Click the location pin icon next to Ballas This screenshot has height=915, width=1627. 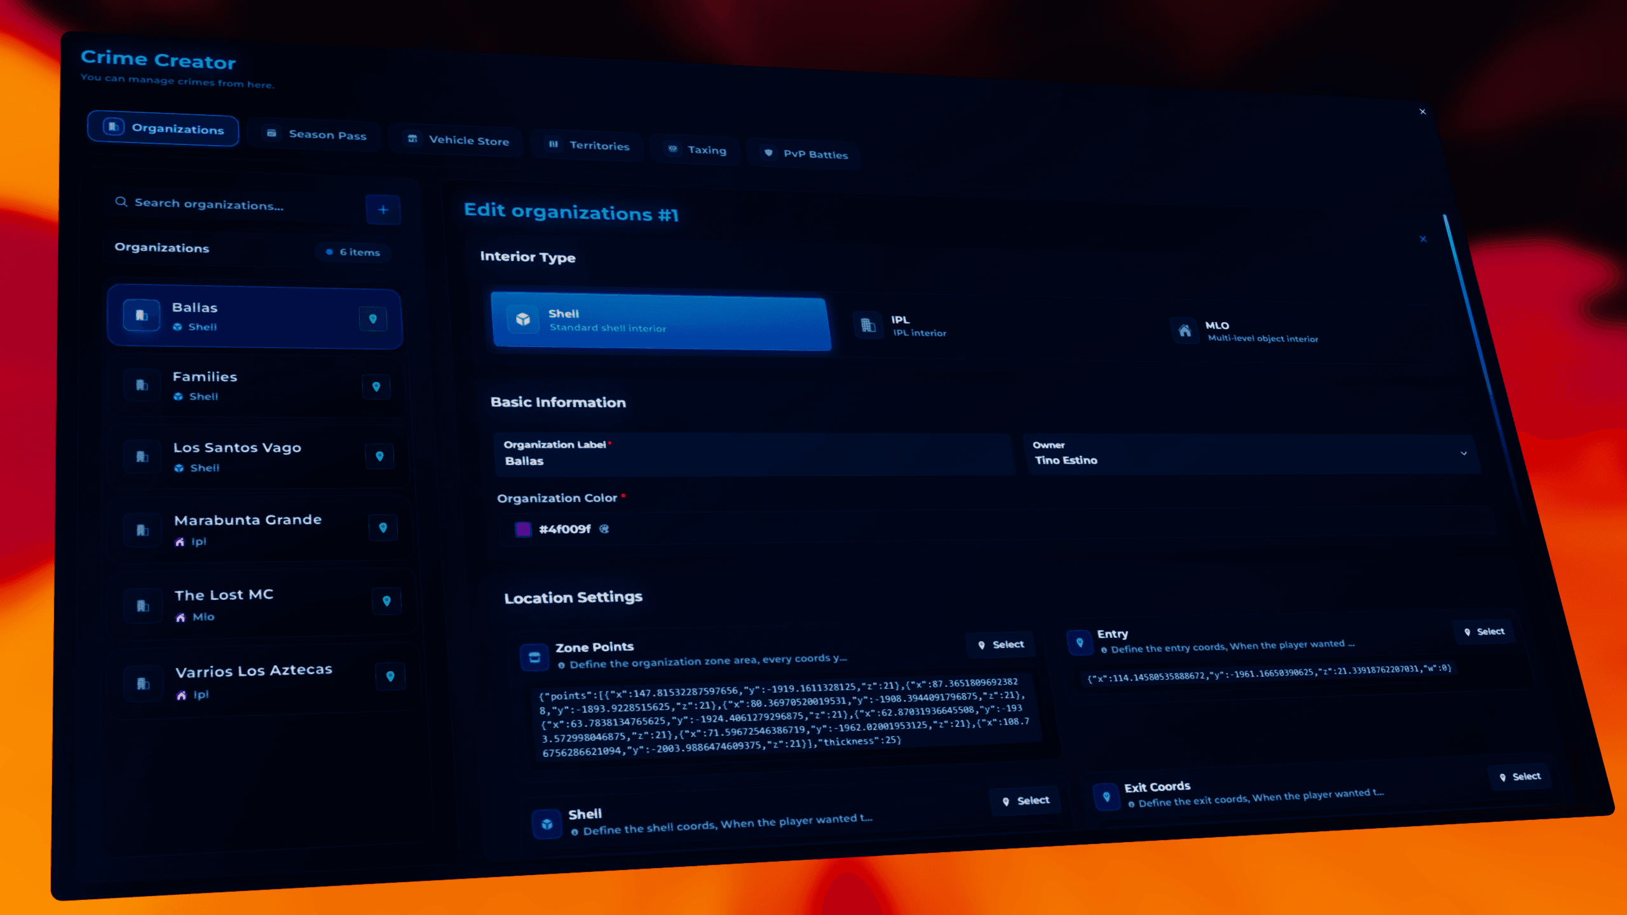tap(374, 319)
